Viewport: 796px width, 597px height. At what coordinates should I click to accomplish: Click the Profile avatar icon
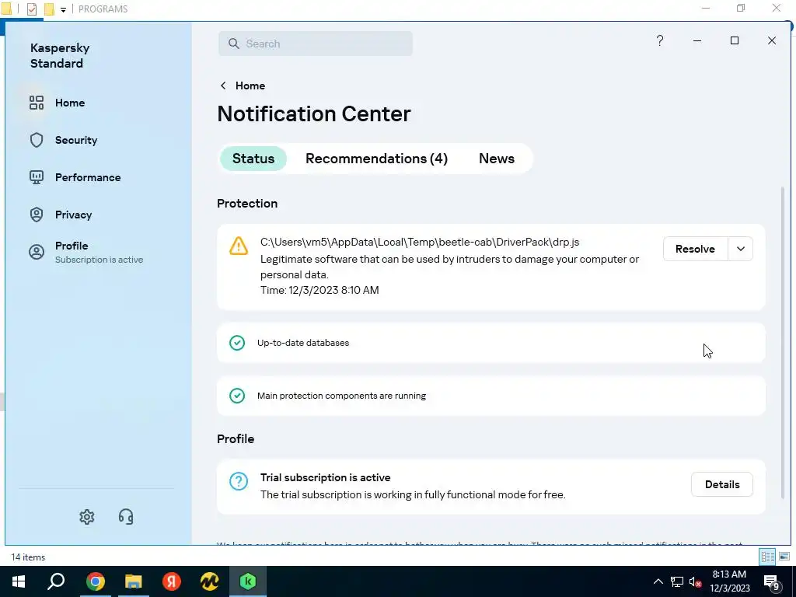(x=37, y=252)
